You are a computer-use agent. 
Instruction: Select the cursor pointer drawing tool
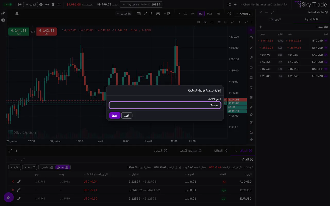251,30
